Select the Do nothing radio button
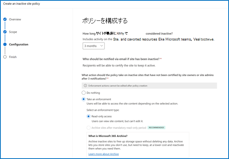 tap(84, 93)
